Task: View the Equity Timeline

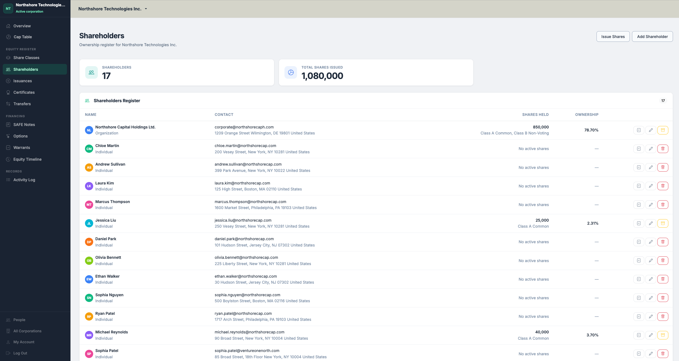Action: point(27,159)
